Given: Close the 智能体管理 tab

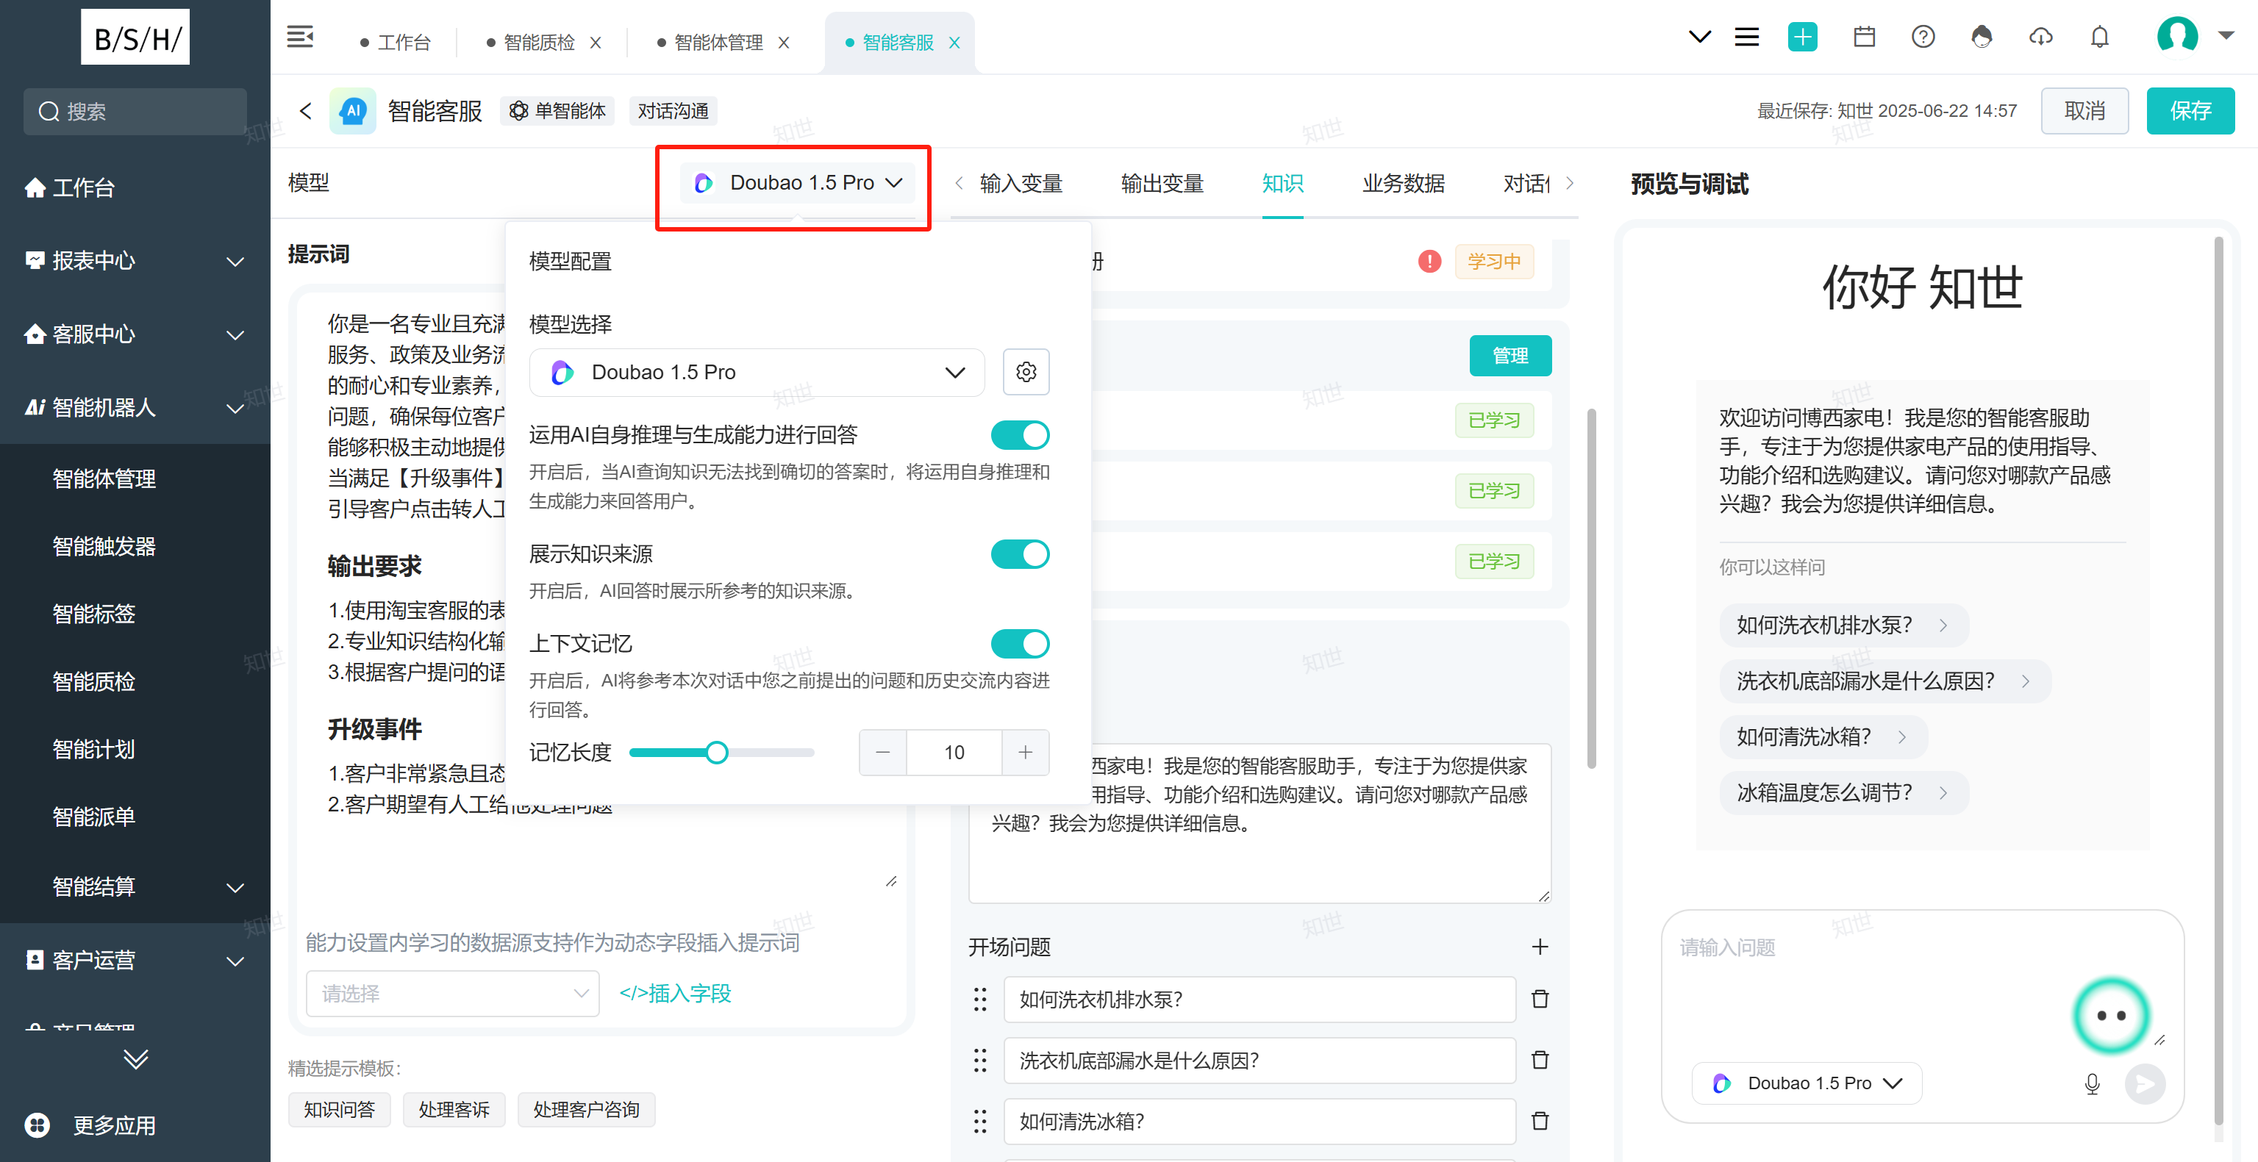Looking at the screenshot, I should point(784,42).
